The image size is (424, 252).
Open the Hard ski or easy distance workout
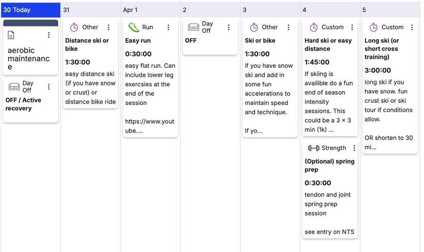tap(328, 45)
